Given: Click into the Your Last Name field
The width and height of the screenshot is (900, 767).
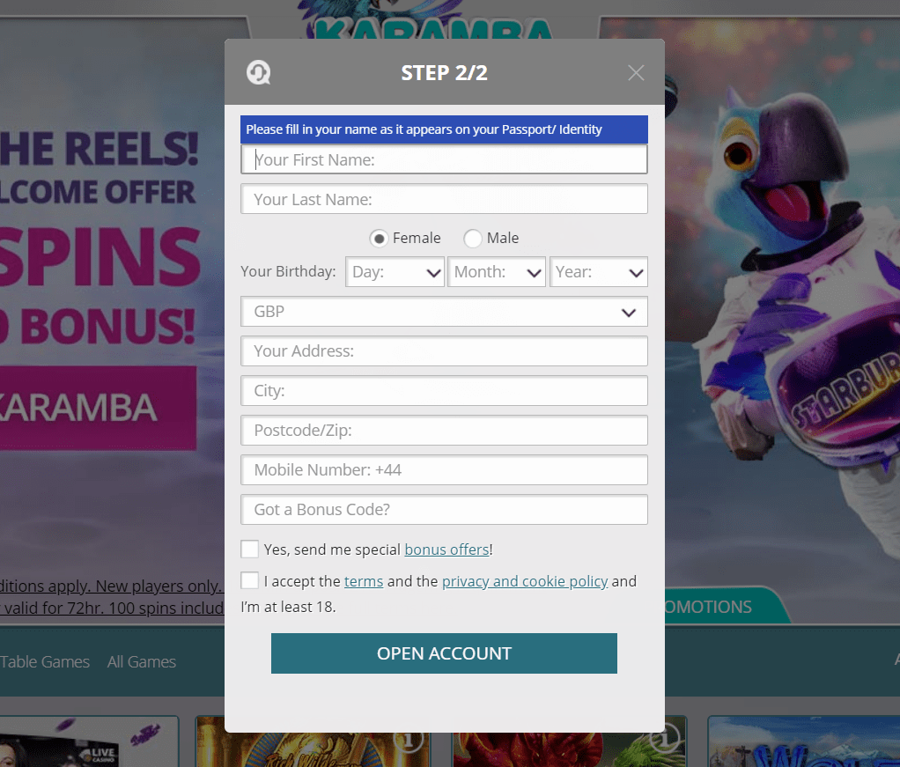Looking at the screenshot, I should click(444, 199).
